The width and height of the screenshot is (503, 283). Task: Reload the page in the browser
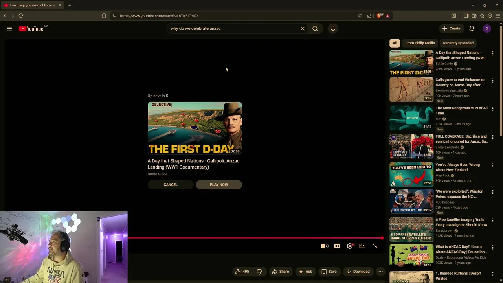pos(21,16)
